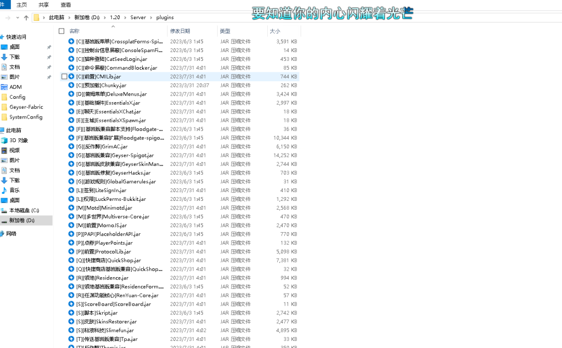
Task: Click the forward navigation arrow
Action: 8,18
